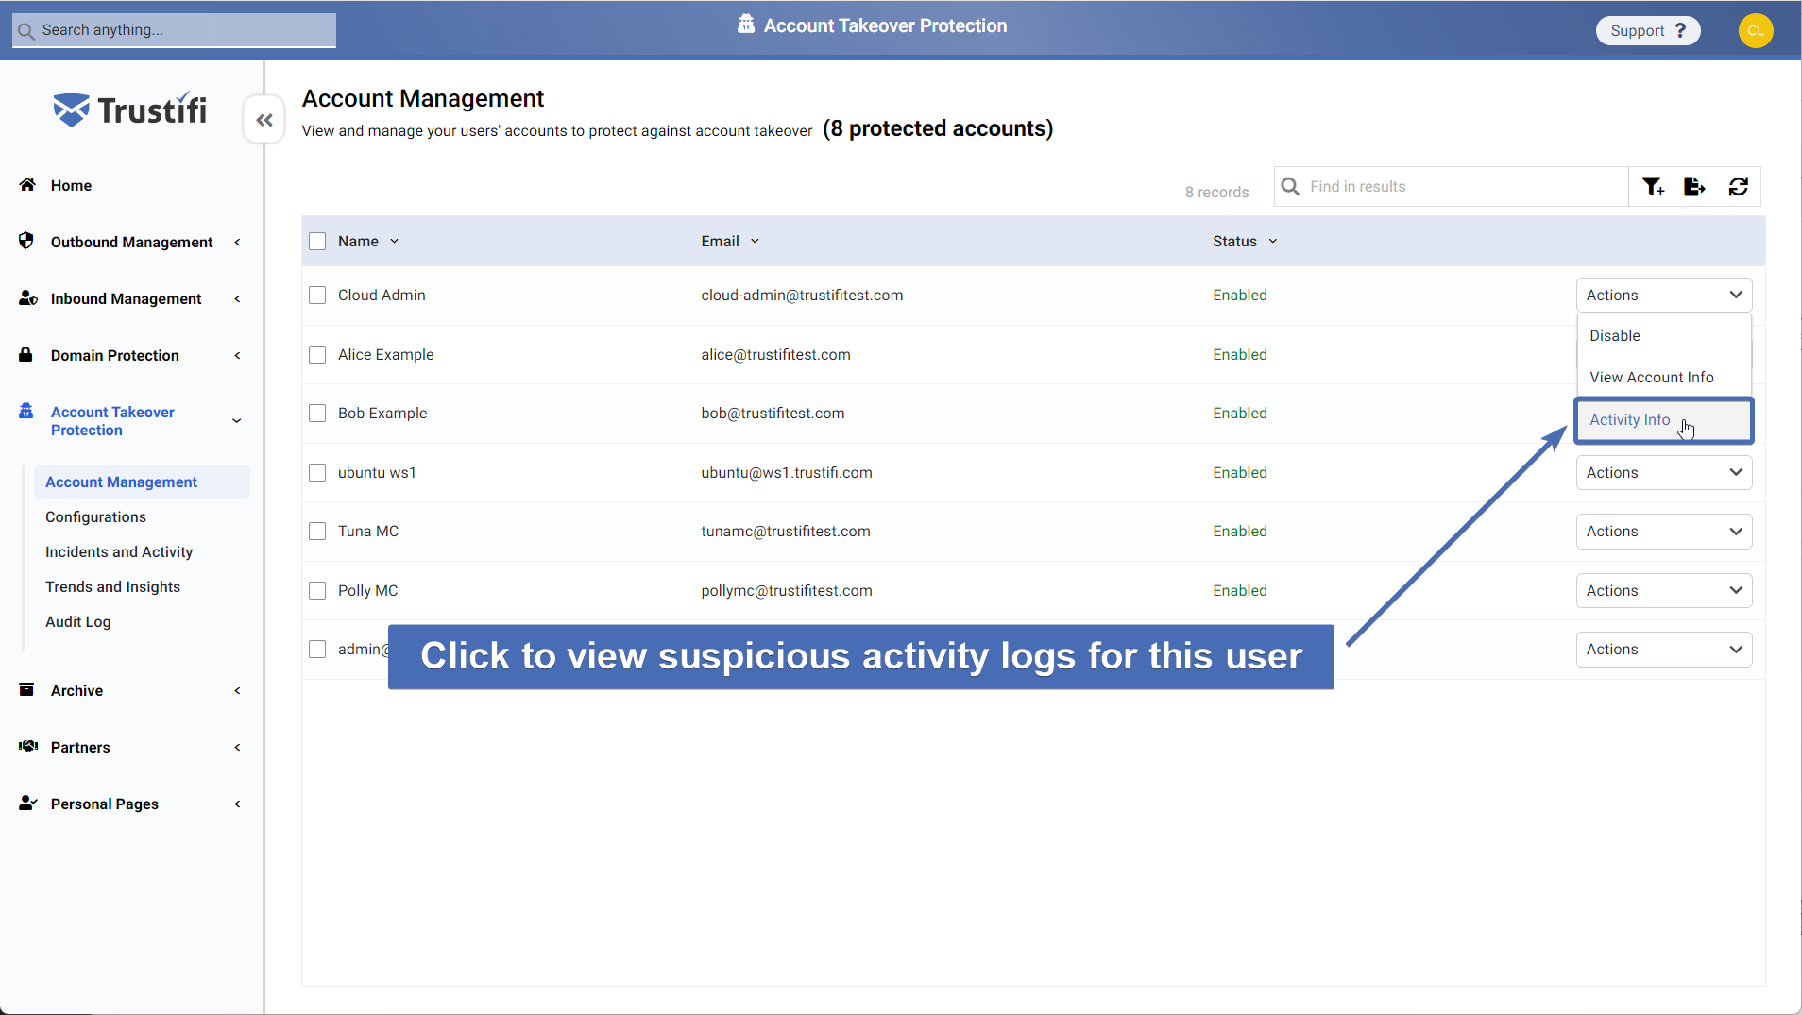This screenshot has width=1802, height=1015.
Task: Click the Support question mark icon
Action: 1680,30
